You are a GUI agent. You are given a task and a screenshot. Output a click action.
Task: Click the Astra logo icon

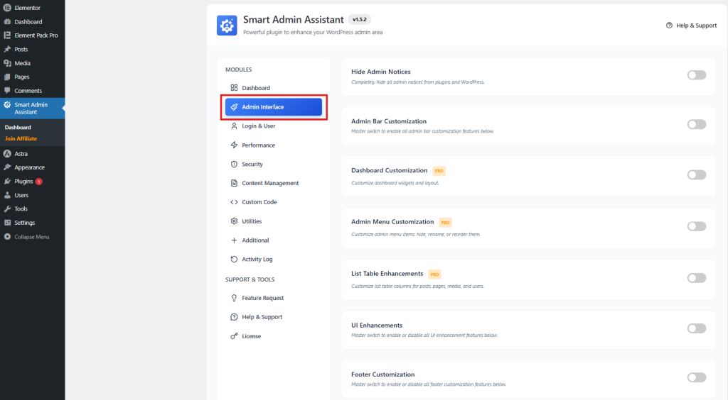tap(7, 154)
